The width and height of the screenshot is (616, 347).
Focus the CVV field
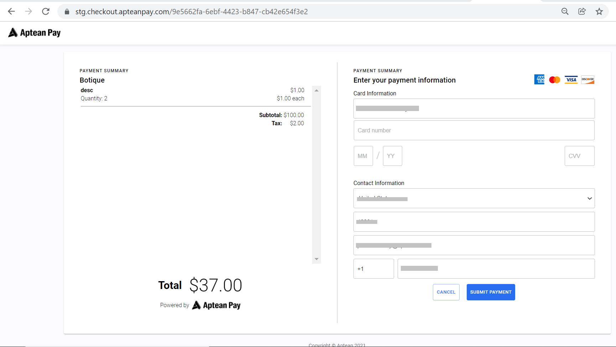[580, 156]
